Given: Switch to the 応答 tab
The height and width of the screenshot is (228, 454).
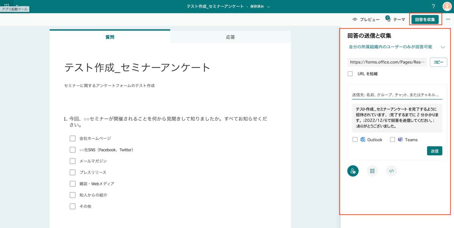Looking at the screenshot, I should (231, 37).
